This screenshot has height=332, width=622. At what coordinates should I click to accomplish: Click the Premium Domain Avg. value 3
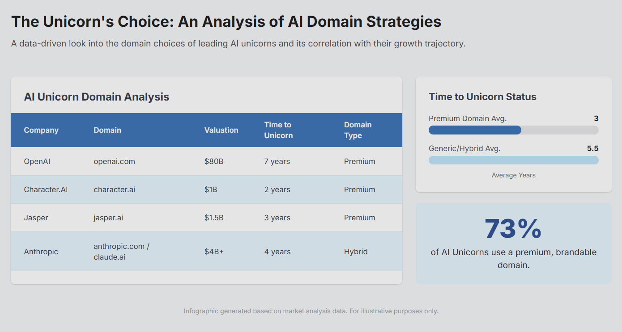[x=596, y=118]
